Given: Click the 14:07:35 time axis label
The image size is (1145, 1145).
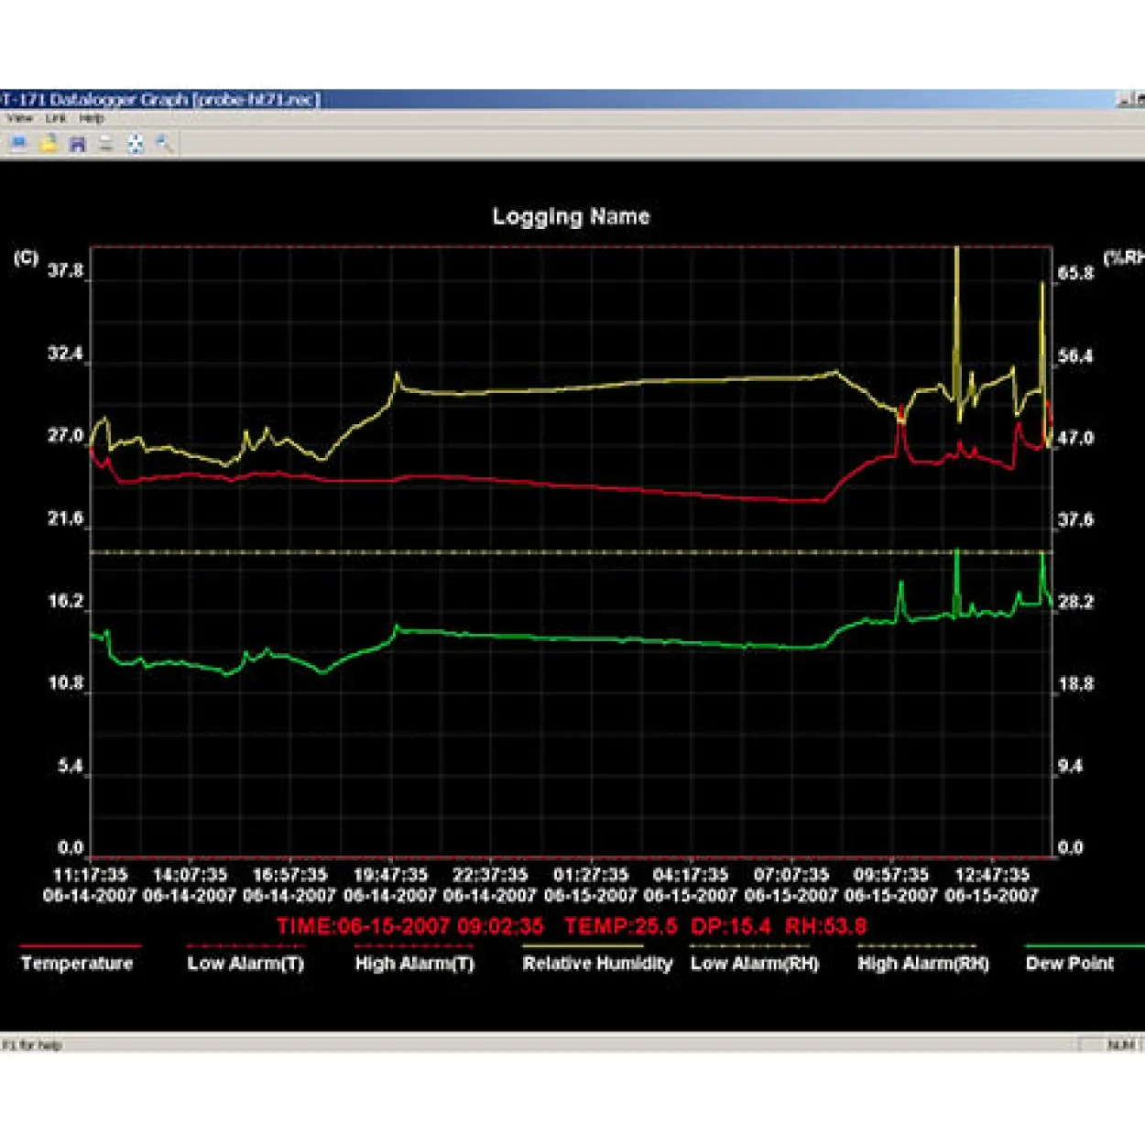Looking at the screenshot, I should (x=190, y=875).
